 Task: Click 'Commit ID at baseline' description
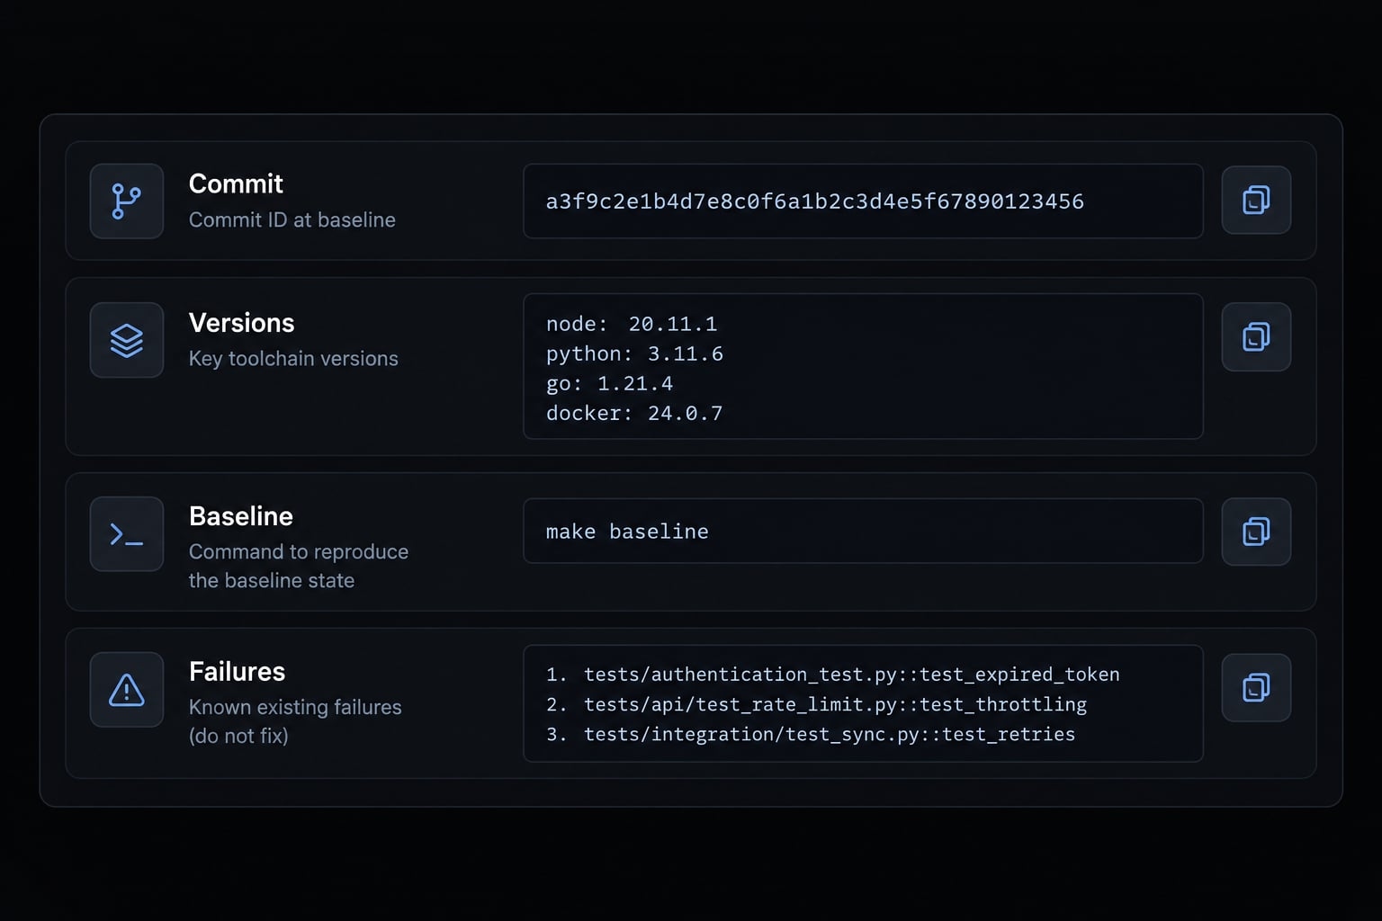pyautogui.click(x=292, y=220)
